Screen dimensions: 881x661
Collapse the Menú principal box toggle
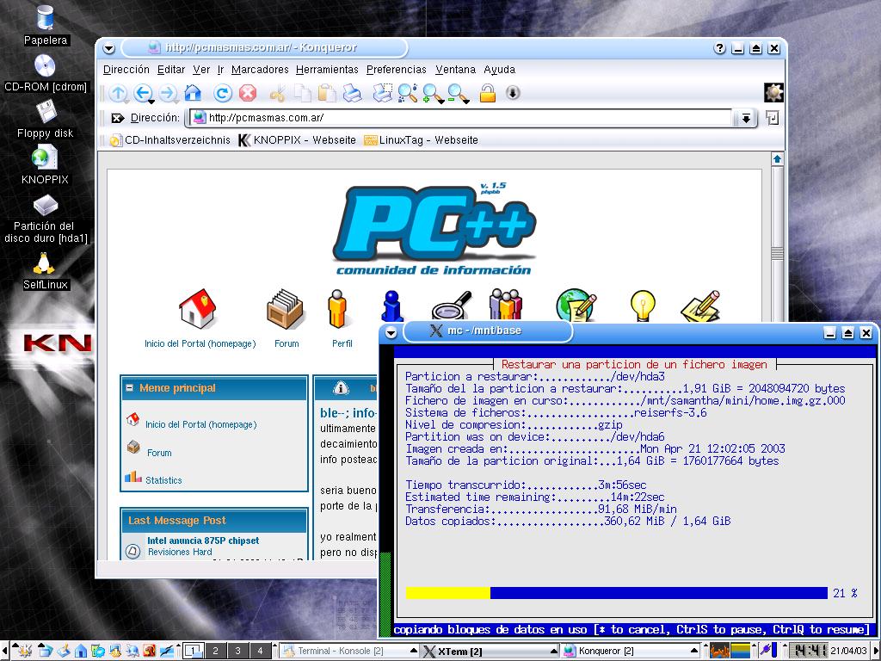click(x=130, y=388)
